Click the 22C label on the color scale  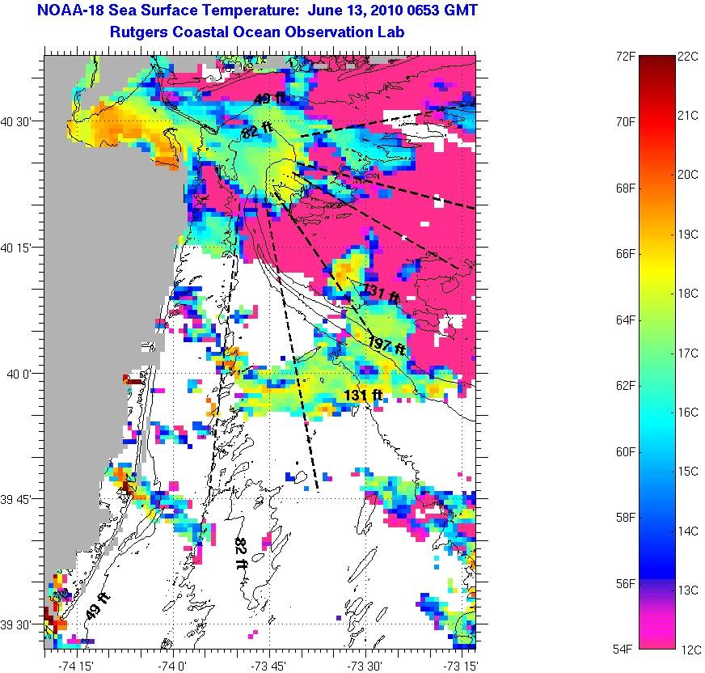(x=688, y=57)
